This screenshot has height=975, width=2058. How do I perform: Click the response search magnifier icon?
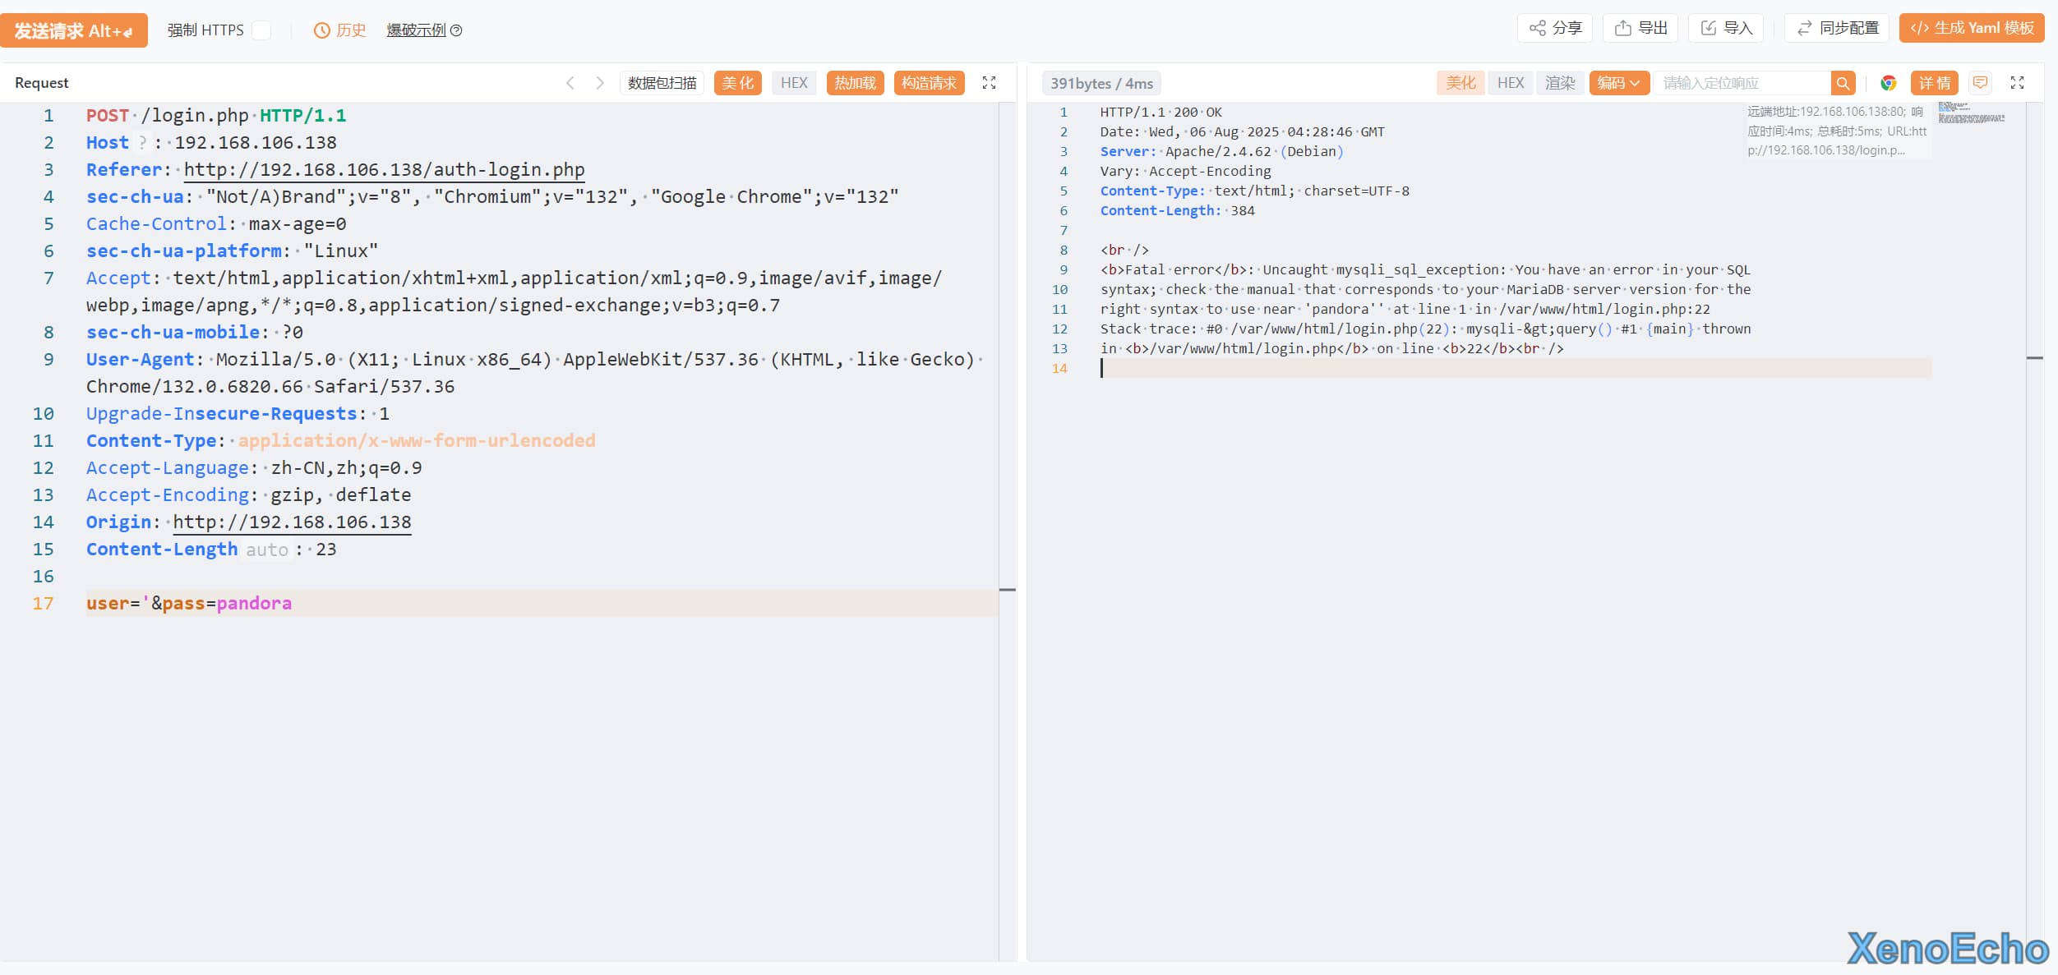[1843, 83]
